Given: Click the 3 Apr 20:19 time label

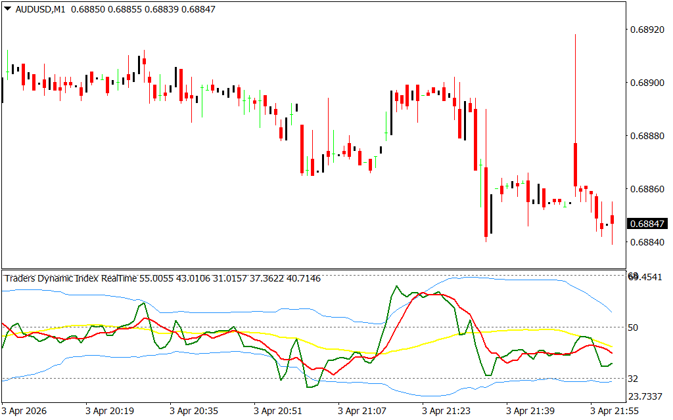Looking at the screenshot, I should [110, 411].
